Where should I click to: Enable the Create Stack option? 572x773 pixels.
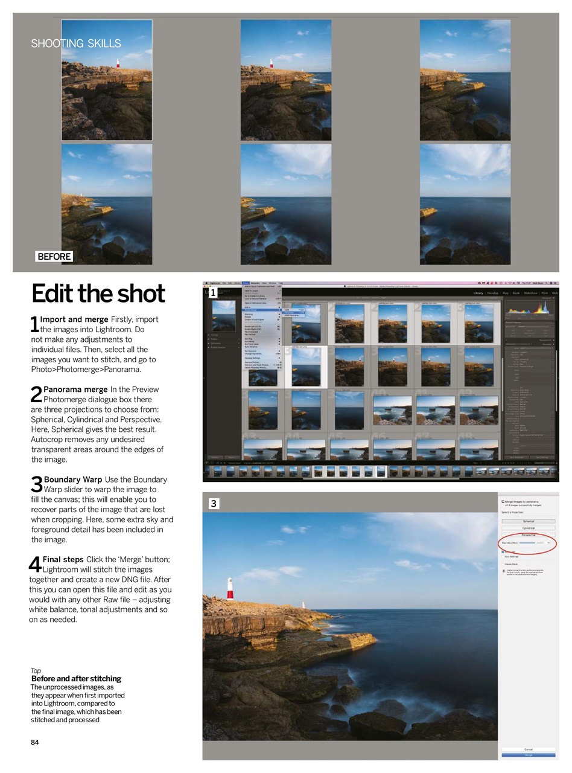(x=503, y=563)
